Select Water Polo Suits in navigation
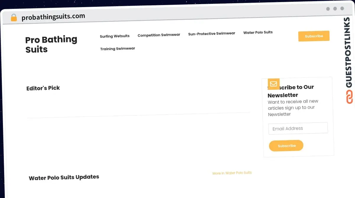The height and width of the screenshot is (198, 355). pyautogui.click(x=258, y=32)
